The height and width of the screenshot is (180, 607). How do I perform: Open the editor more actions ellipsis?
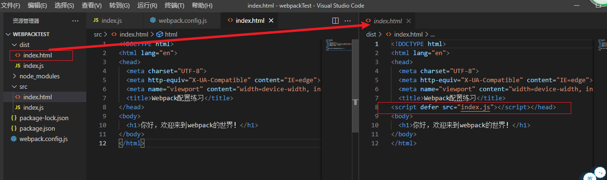(x=348, y=21)
